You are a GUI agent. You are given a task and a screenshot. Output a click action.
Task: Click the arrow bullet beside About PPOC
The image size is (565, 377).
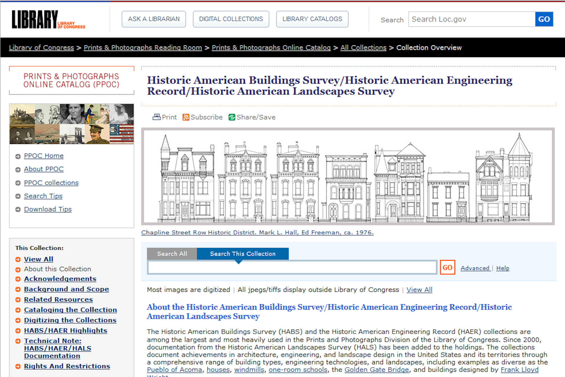[18, 169]
